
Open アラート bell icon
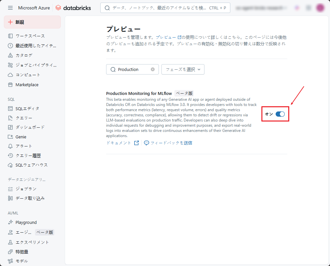coord(10,146)
